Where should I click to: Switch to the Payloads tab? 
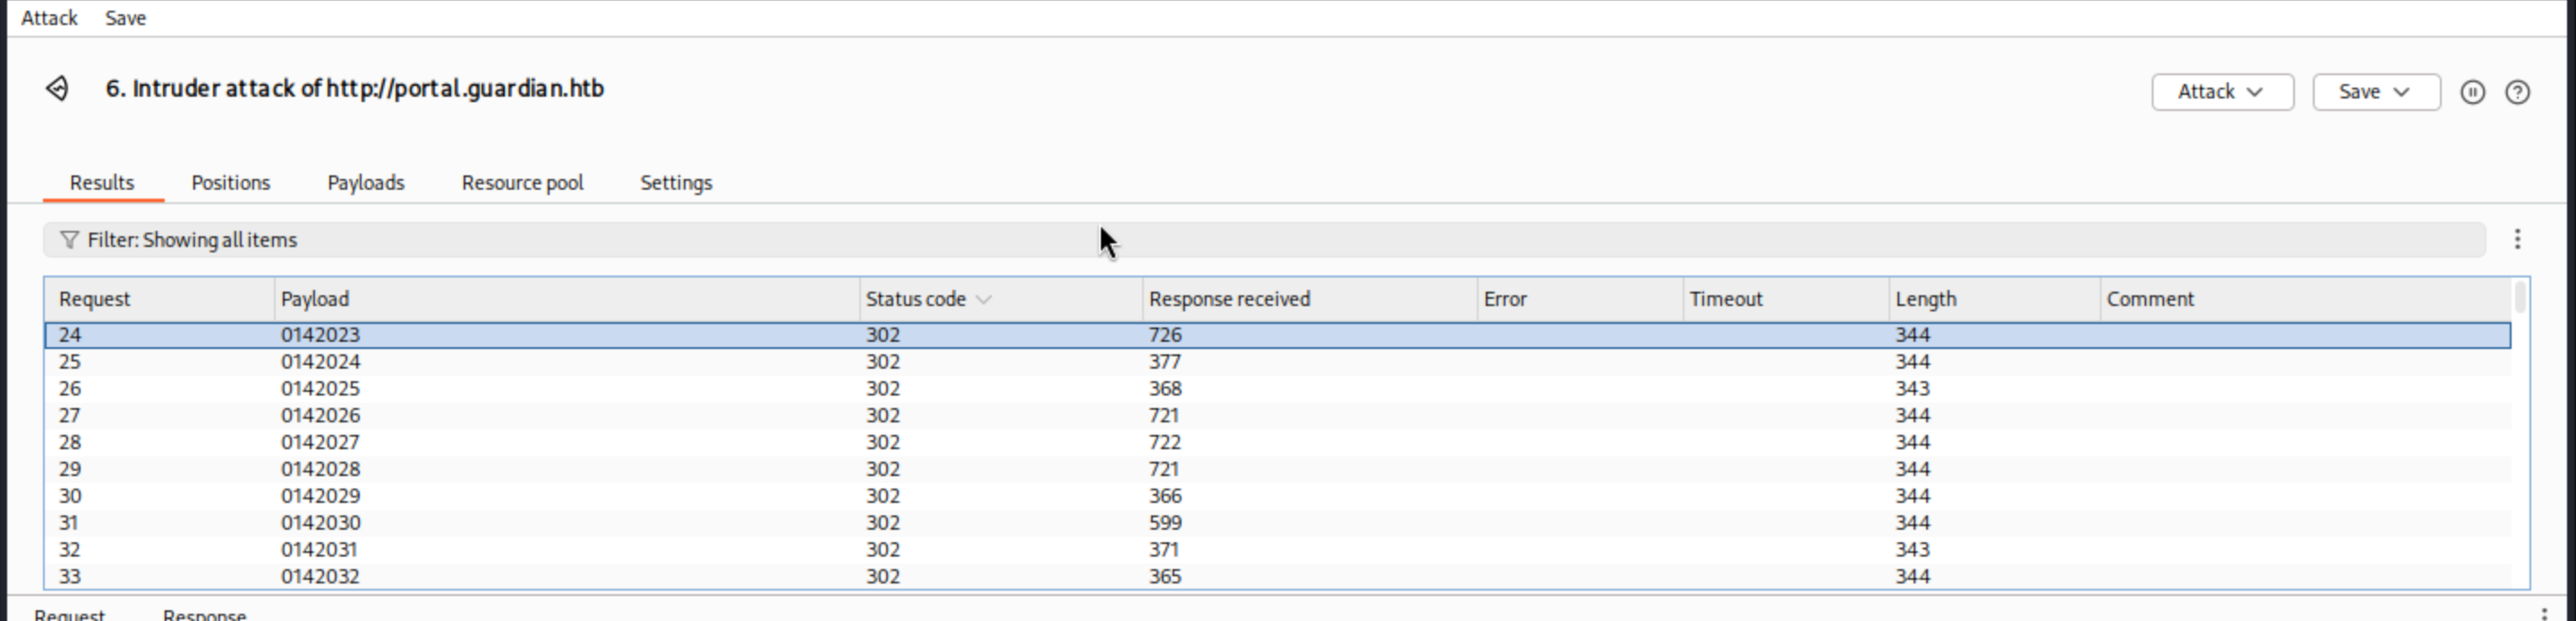(365, 183)
